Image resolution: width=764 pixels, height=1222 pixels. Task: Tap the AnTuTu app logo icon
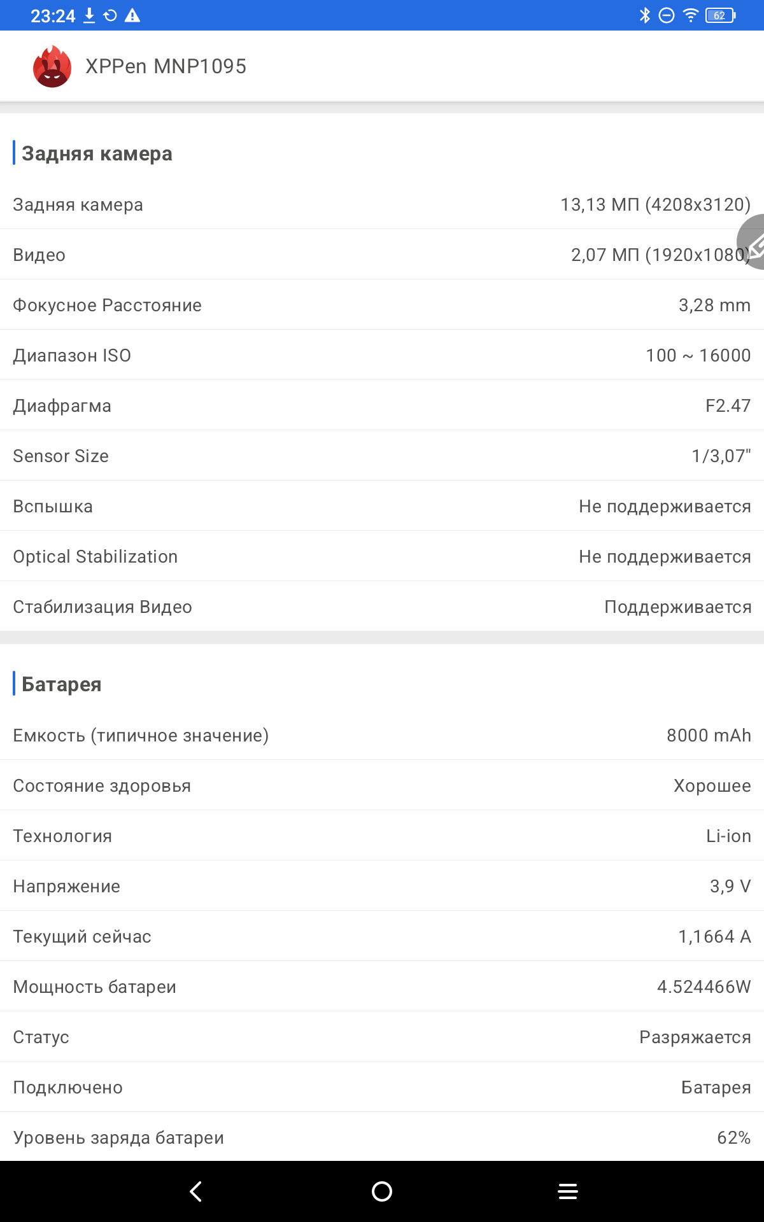click(52, 66)
